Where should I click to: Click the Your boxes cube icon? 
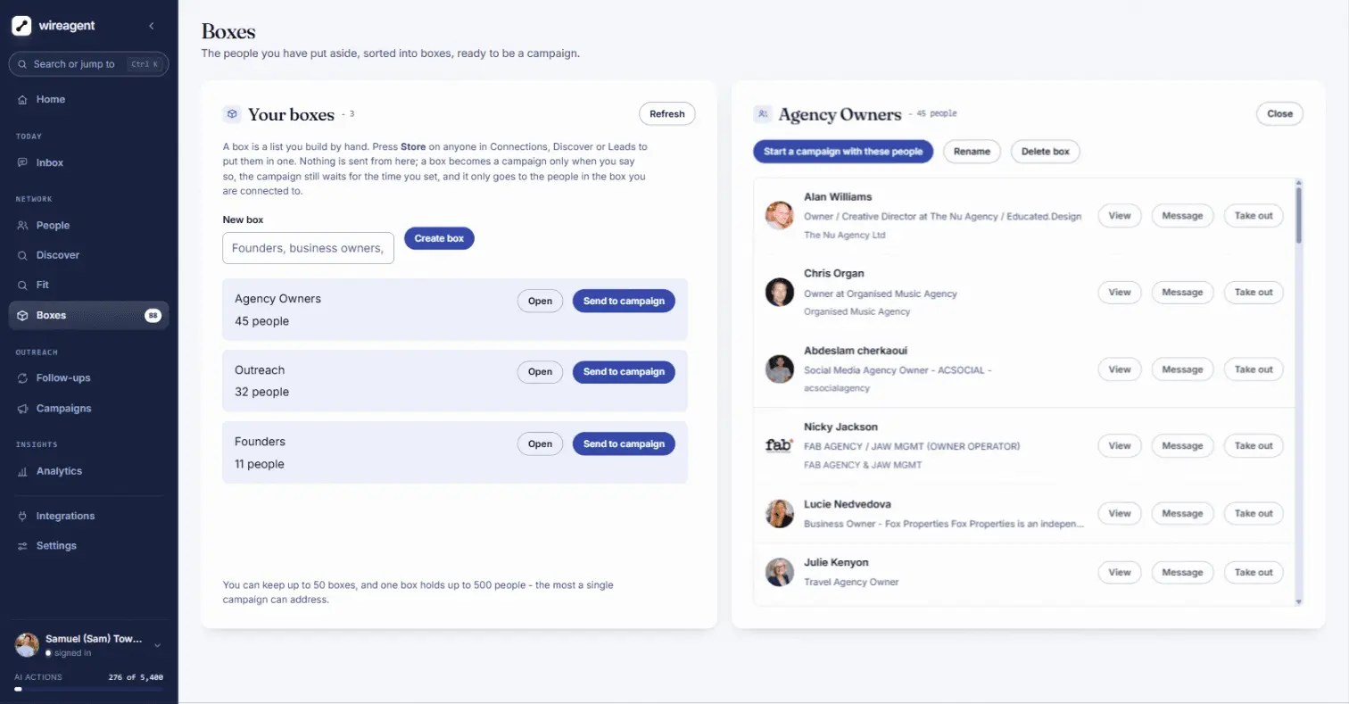pos(232,114)
